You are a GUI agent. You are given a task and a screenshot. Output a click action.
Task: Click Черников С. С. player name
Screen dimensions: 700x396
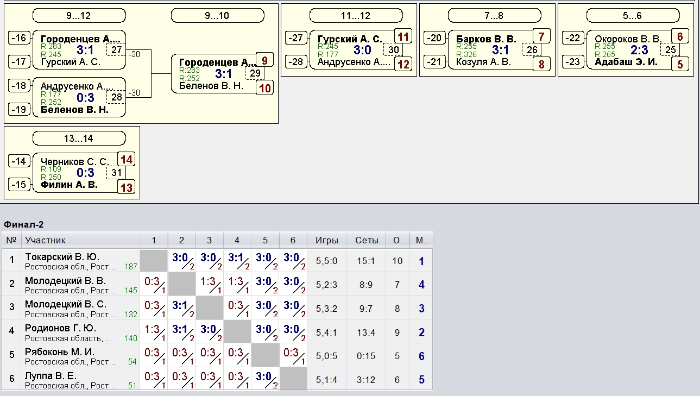coord(74,162)
